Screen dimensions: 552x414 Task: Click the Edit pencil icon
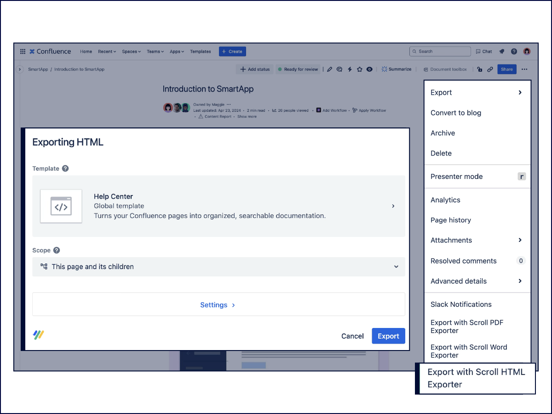[x=329, y=69]
